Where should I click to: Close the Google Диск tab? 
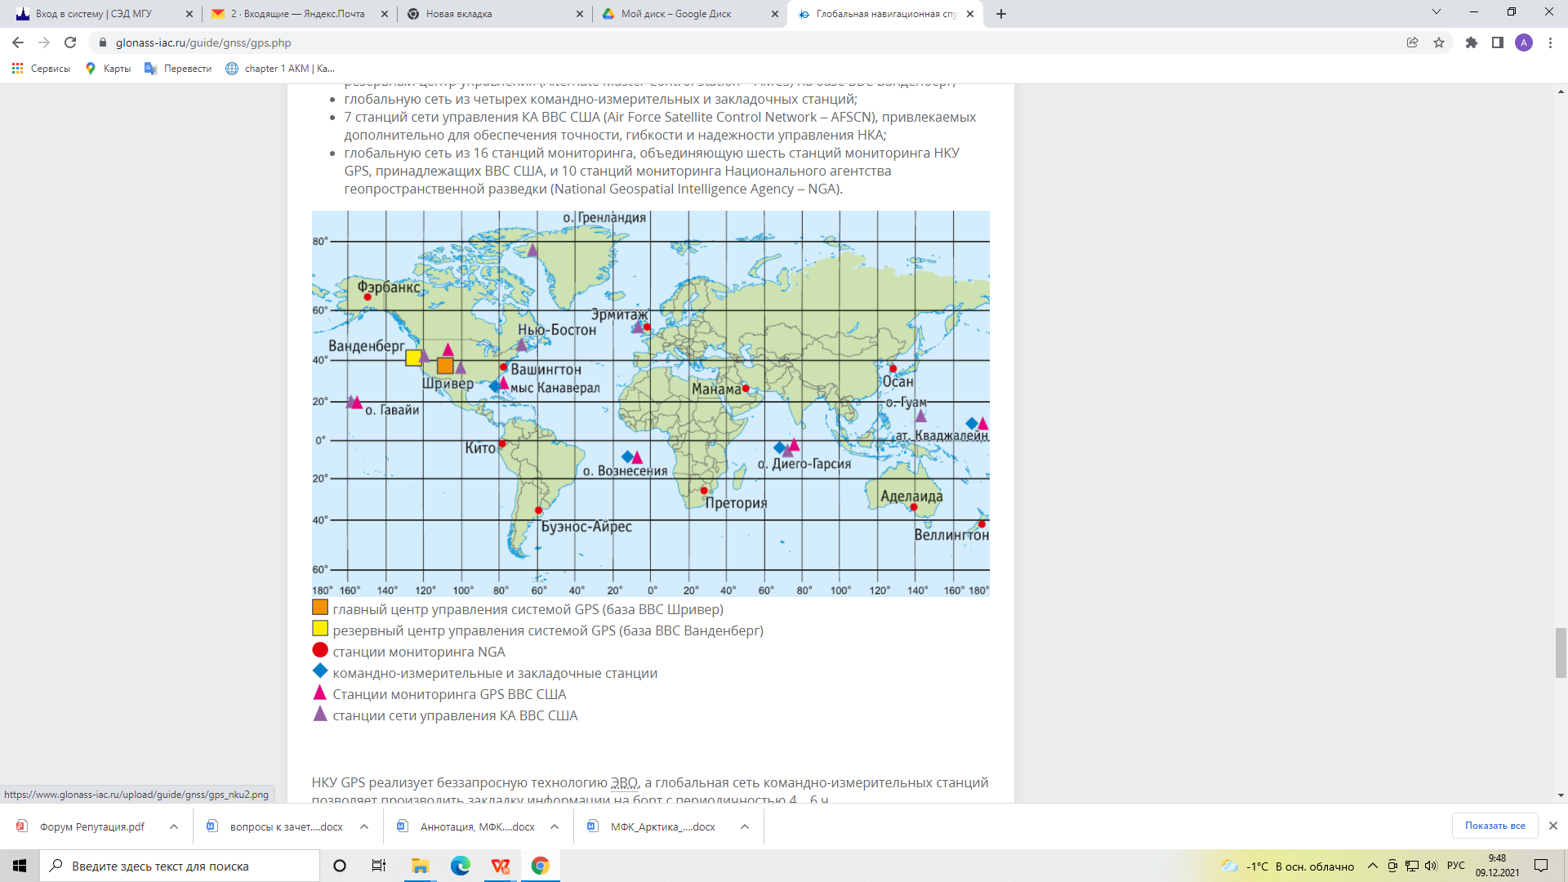pyautogui.click(x=775, y=14)
